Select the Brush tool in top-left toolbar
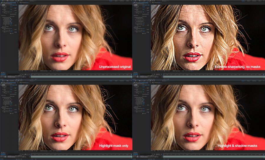The height and width of the screenshot is (160, 265). (15, 1)
